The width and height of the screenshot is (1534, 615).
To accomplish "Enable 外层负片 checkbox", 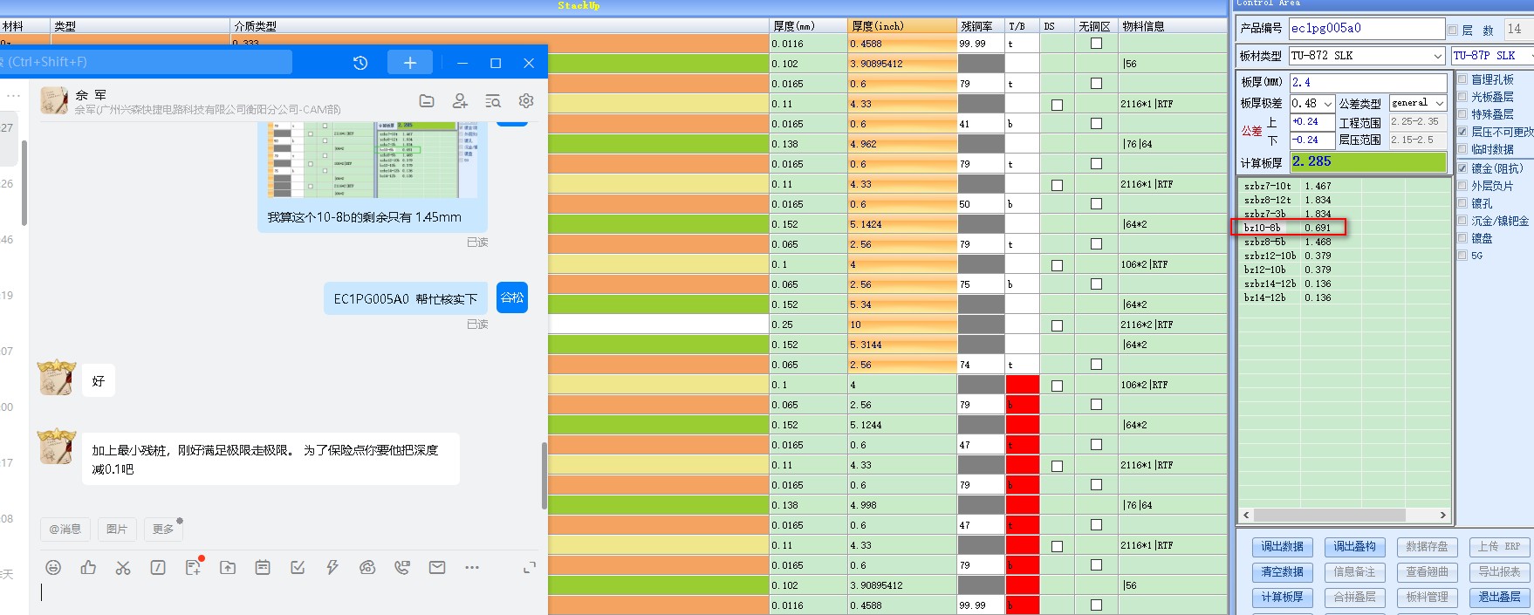I will (1462, 186).
